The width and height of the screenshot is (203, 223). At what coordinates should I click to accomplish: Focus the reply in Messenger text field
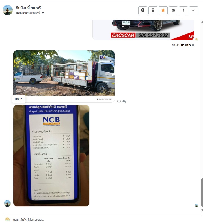point(102,219)
